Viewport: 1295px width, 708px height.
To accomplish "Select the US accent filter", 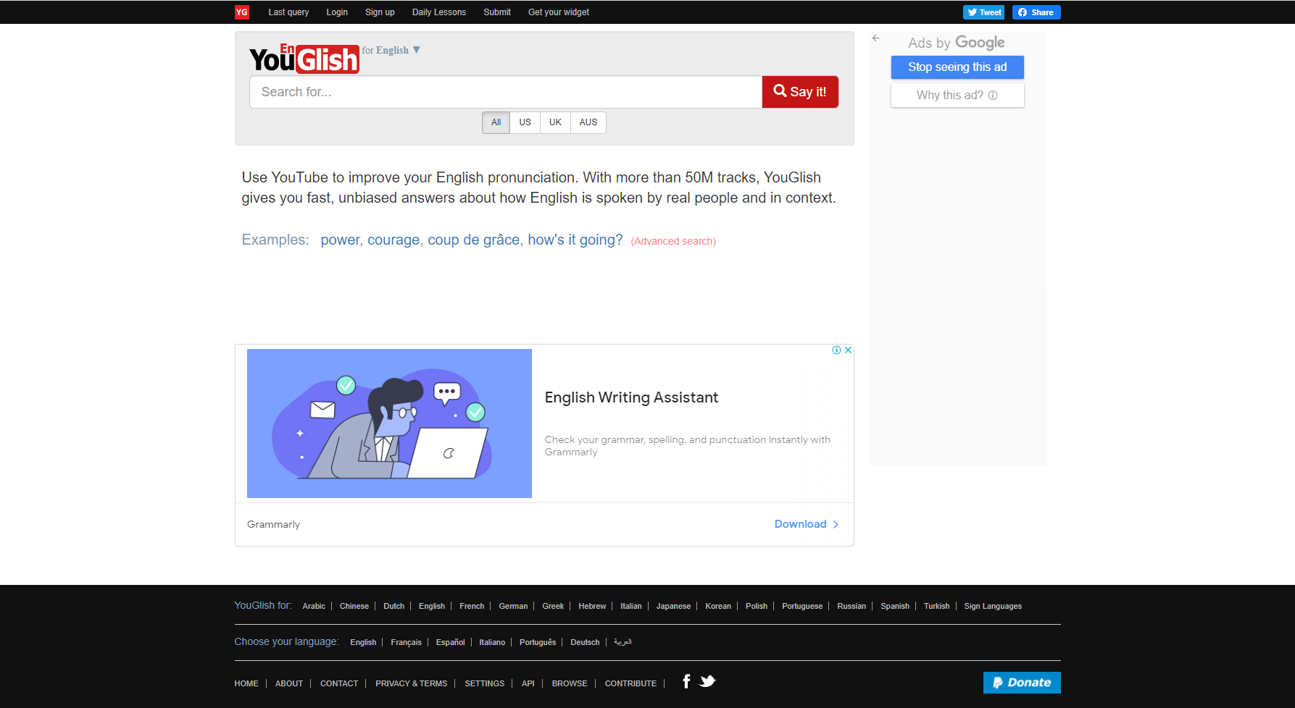I will coord(525,122).
